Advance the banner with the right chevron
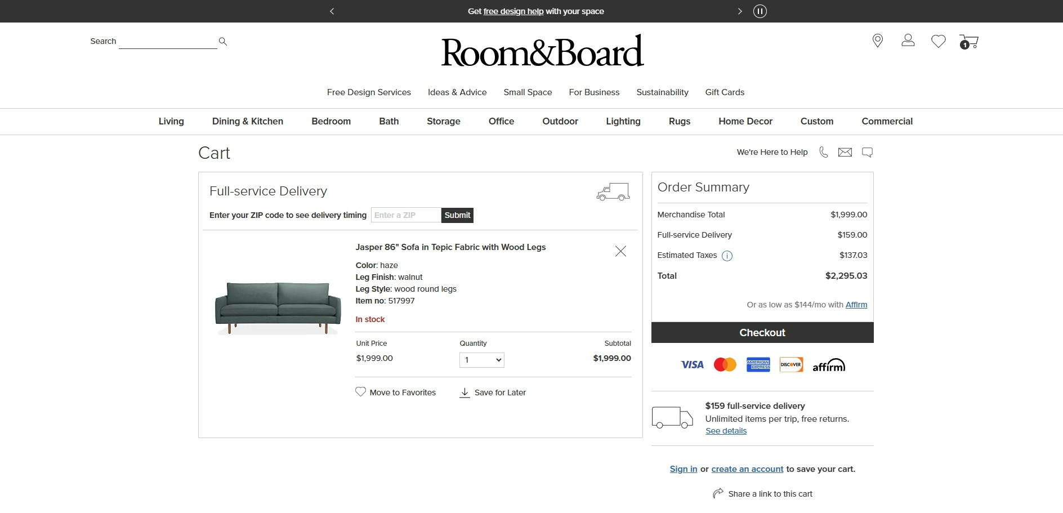Image resolution: width=1063 pixels, height=513 pixels. tap(740, 11)
